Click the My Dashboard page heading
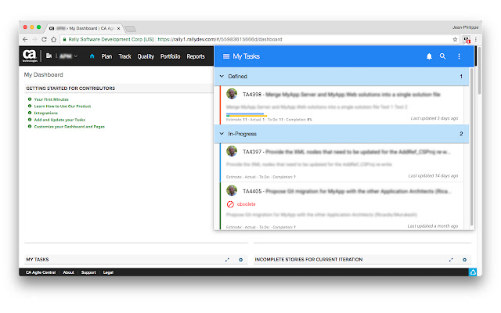Image resolution: width=501 pixels, height=313 pixels. (x=44, y=75)
